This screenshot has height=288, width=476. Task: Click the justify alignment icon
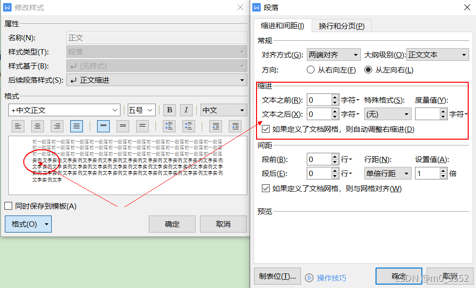(x=76, y=126)
